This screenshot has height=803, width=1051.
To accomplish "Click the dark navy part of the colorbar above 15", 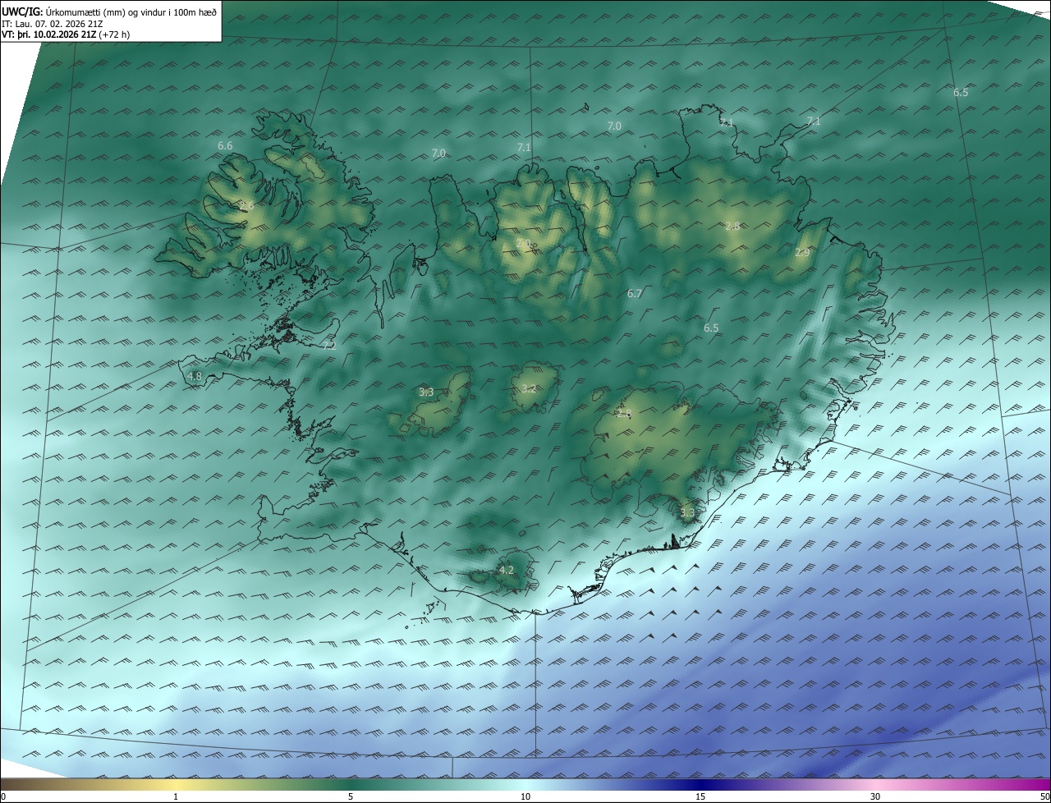I will (x=700, y=783).
